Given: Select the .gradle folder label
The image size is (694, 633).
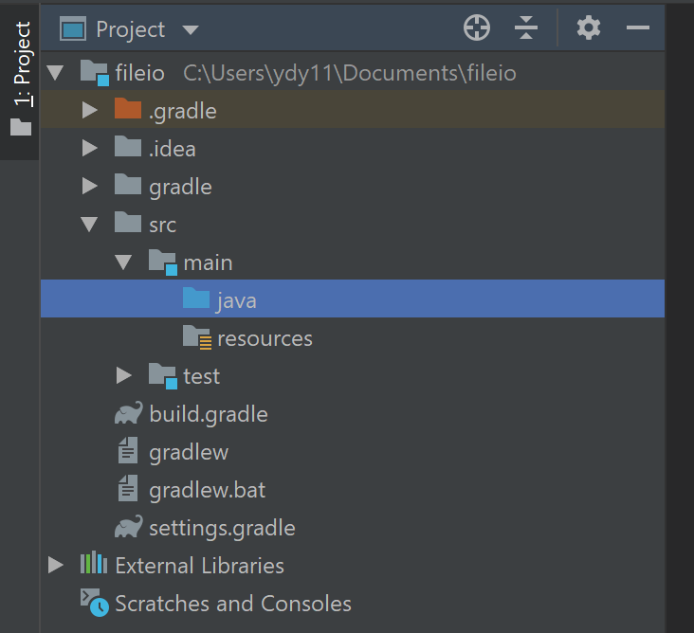Looking at the screenshot, I should tap(183, 112).
